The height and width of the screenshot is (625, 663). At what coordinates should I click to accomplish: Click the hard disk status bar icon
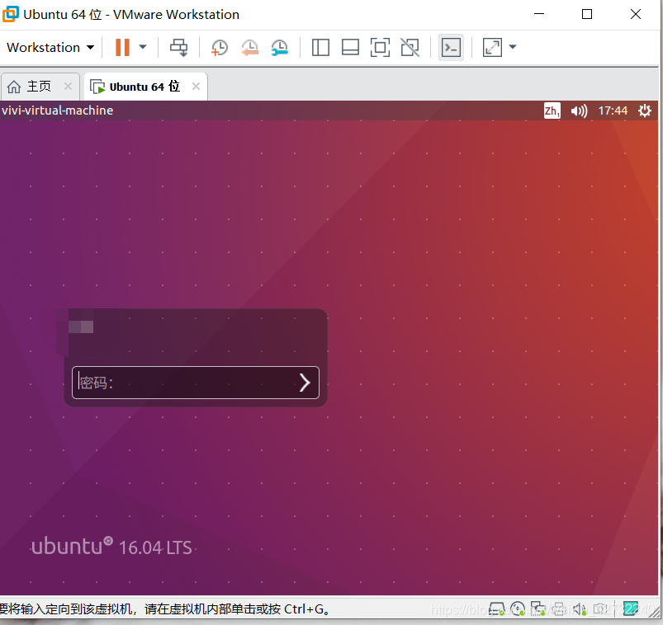(496, 609)
